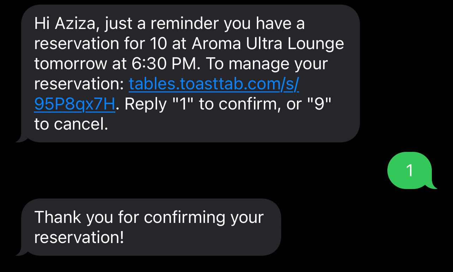Click the "95P8qx7H" part of the link

point(74,104)
